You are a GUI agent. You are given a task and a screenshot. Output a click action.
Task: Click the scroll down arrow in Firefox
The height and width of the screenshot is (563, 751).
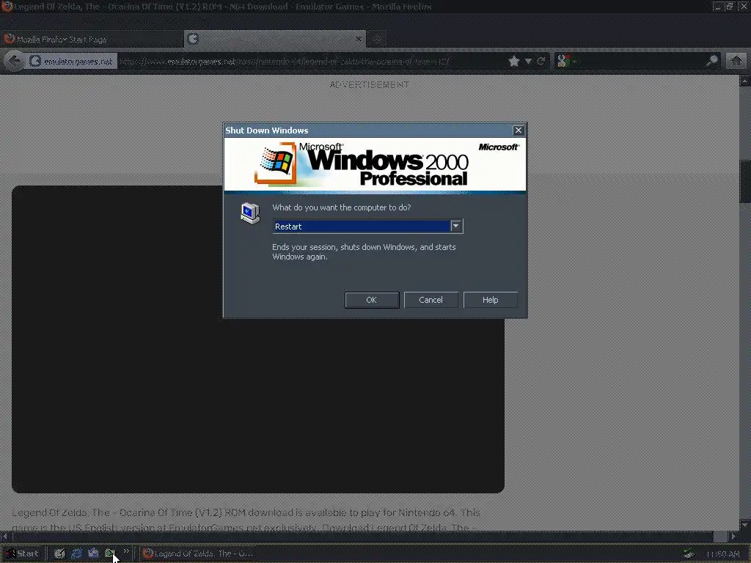(745, 526)
